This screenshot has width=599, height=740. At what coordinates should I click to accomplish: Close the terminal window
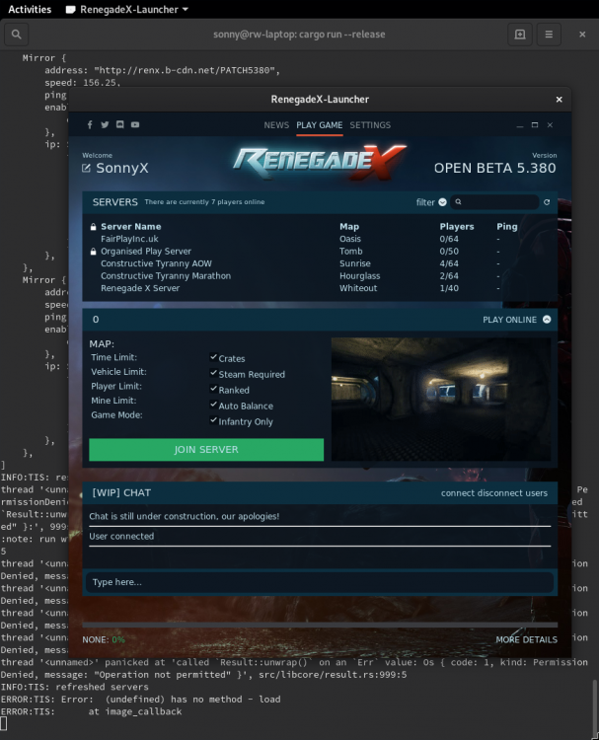[x=582, y=35]
